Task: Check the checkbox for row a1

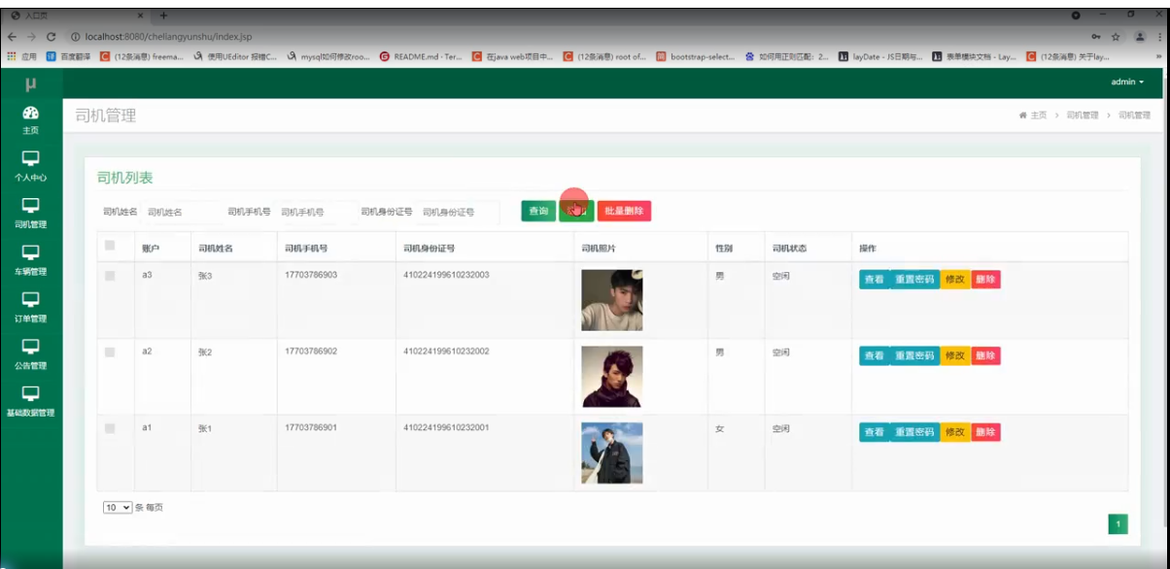Action: pyautogui.click(x=110, y=428)
